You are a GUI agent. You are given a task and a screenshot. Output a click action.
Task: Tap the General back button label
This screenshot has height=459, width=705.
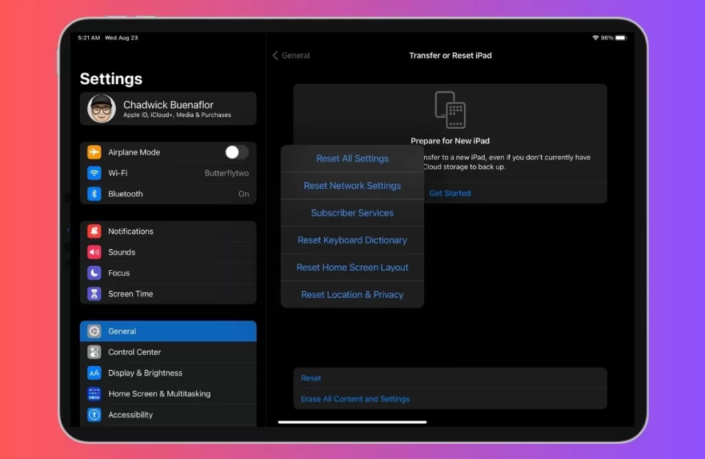coord(295,55)
